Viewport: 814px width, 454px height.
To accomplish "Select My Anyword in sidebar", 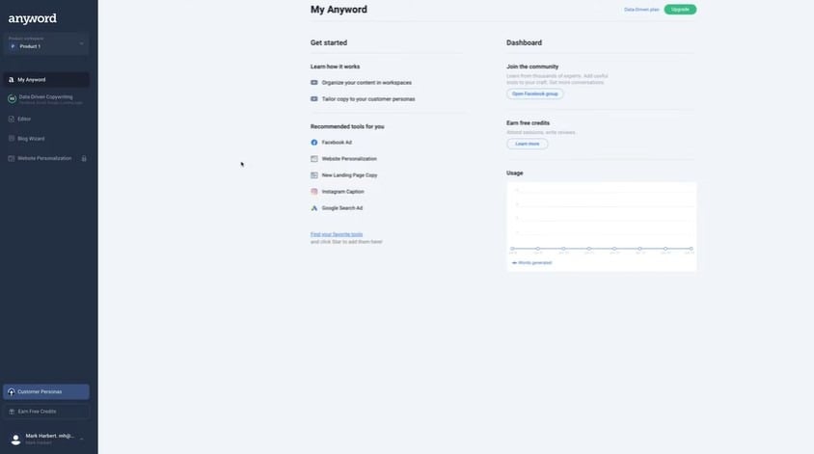I will 45,79.
